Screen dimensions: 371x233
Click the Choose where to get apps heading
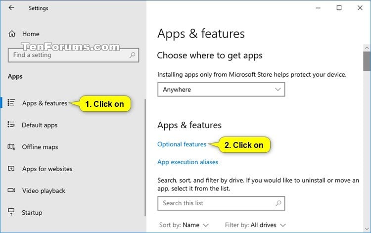click(210, 55)
